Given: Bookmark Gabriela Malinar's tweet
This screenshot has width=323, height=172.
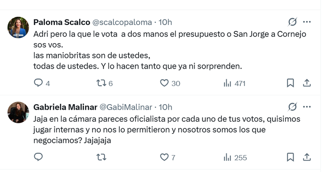Looking at the screenshot, I should [290, 158].
